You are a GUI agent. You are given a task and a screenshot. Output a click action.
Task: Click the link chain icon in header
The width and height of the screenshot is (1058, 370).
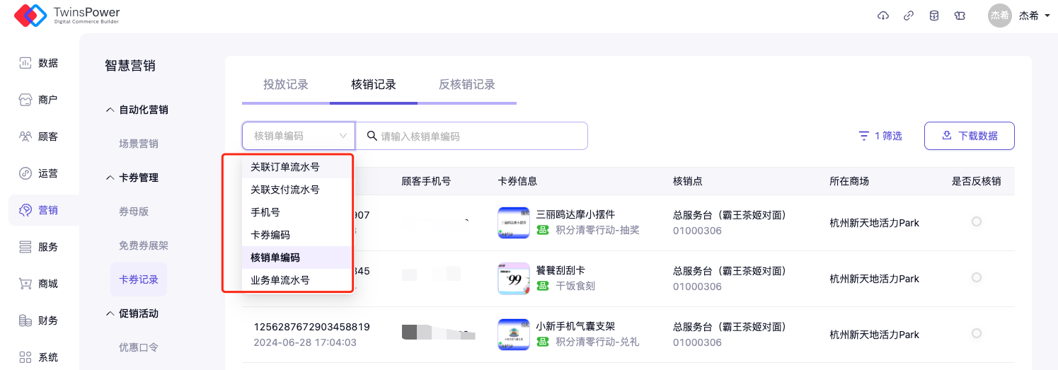pos(909,16)
